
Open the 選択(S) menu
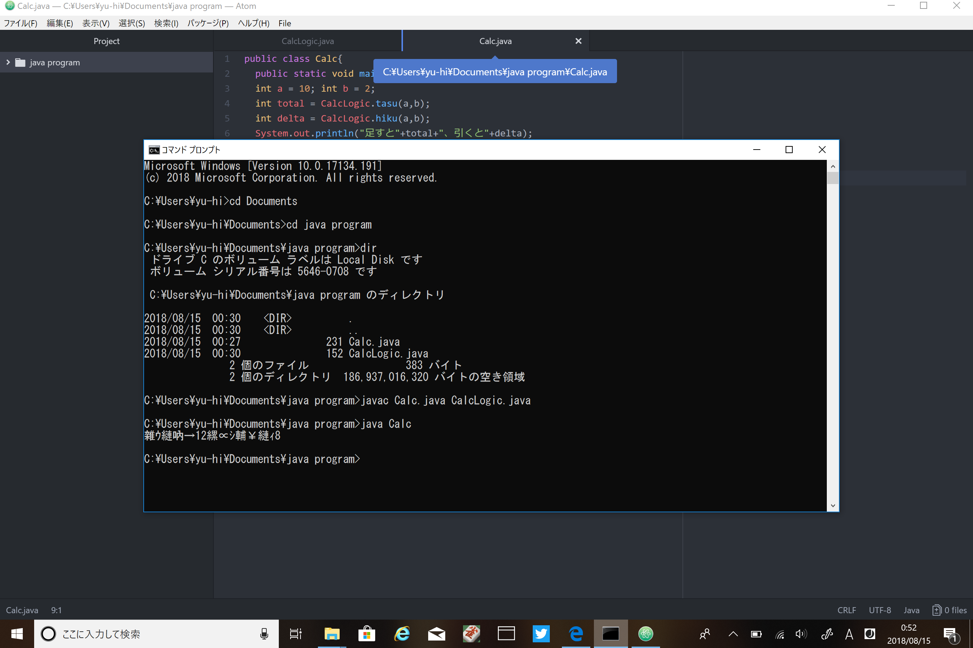pos(132,23)
